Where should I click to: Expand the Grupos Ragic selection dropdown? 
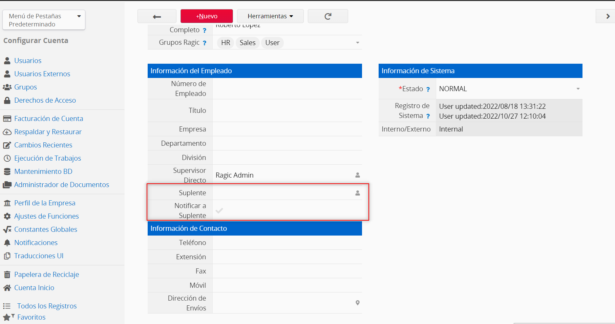point(357,43)
